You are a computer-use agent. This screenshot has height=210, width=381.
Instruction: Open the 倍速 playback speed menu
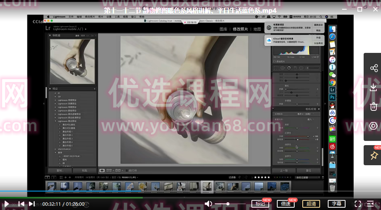click(x=286, y=204)
